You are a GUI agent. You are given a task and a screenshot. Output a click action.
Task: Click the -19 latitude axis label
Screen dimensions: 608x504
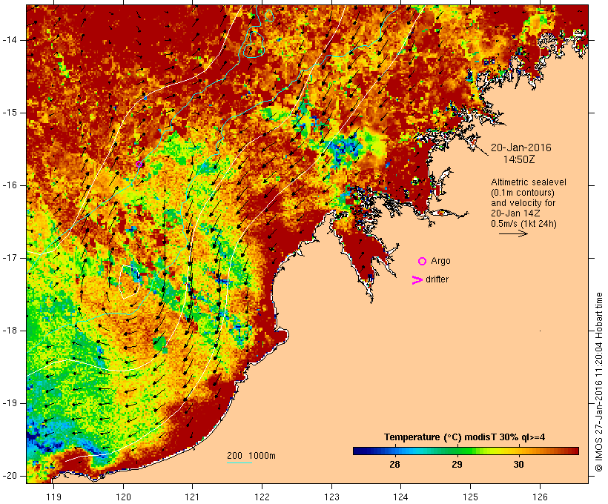(x=9, y=403)
